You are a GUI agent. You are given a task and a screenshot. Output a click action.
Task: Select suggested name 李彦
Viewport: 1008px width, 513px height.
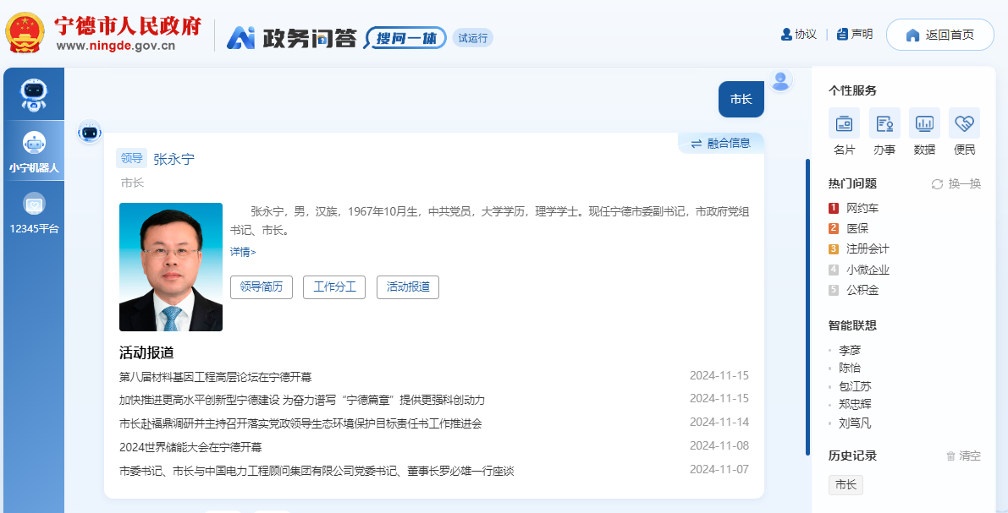849,351
